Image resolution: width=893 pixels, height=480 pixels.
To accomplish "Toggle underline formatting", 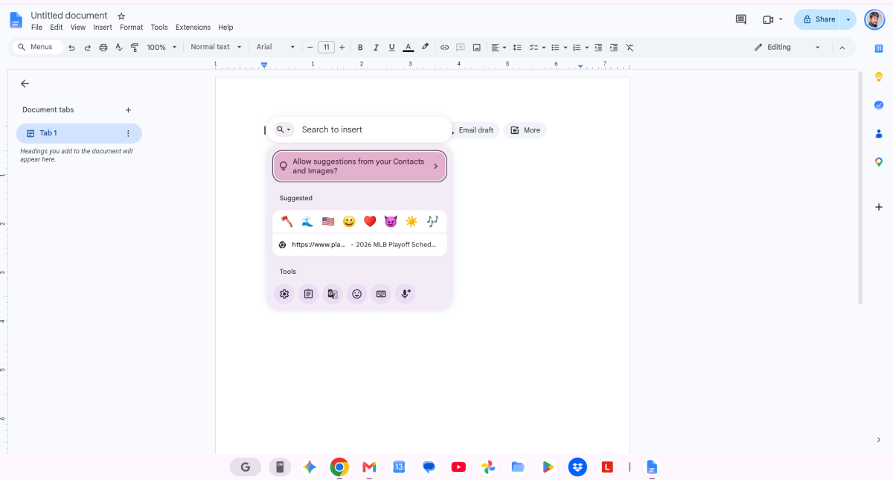I will [391, 47].
